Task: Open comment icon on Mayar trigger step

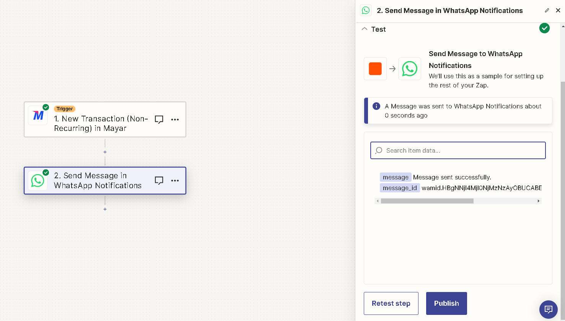Action: 159,119
